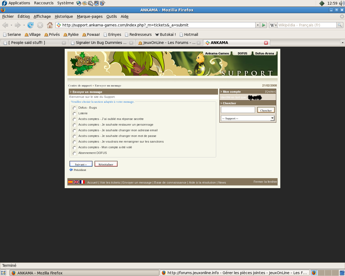The width and height of the screenshot is (345, 276).
Task: Click the search magnifier icon
Action: point(340,25)
